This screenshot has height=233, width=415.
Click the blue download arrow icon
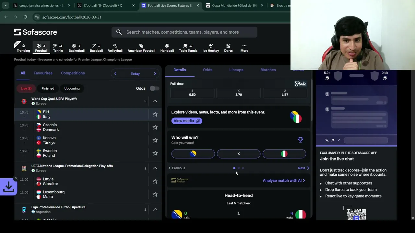point(8,187)
